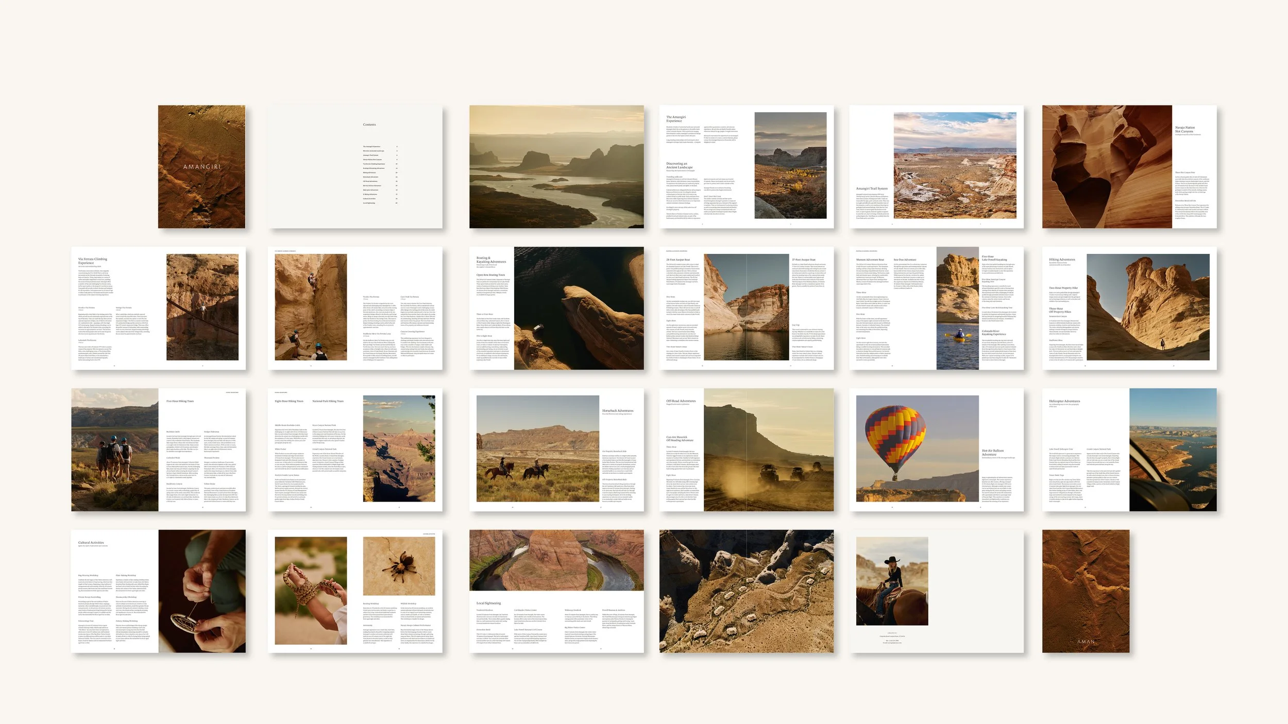The image size is (1288, 724).
Task: Select the Local Sightseeing spread
Action: [556, 591]
